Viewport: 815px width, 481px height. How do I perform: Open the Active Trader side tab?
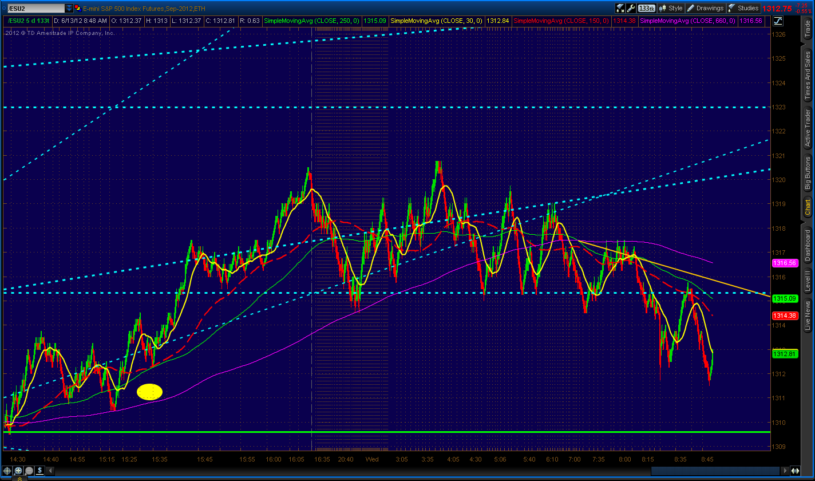808,127
